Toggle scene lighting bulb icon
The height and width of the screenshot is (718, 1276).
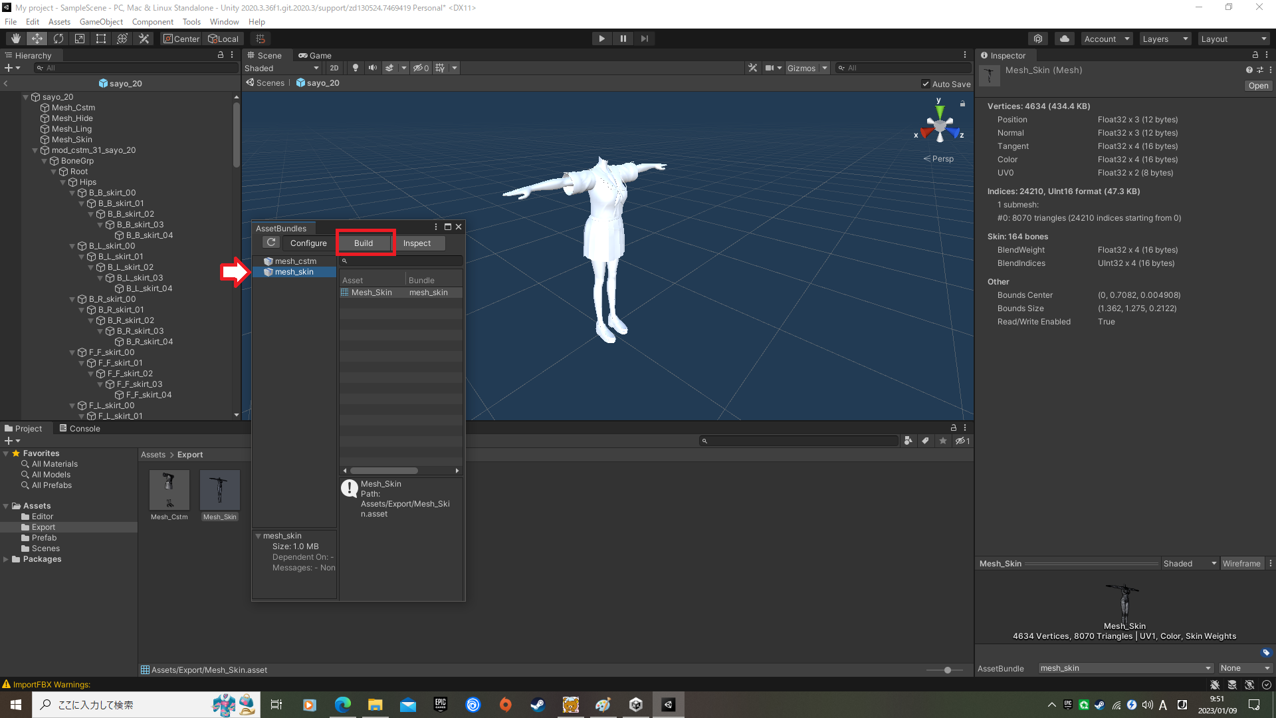(x=356, y=68)
